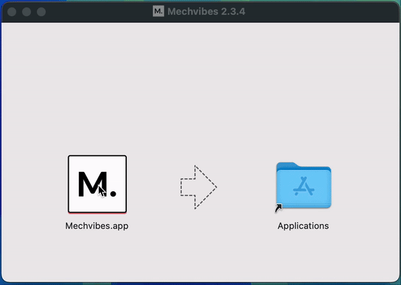Zoom the Mechvibes 2.3.4 window

coord(41,11)
